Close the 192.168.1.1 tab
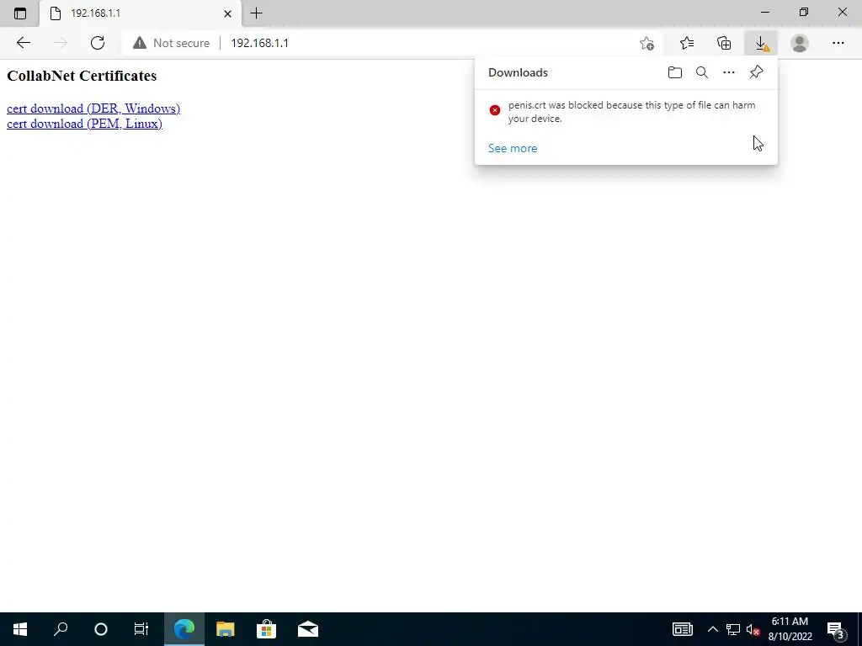This screenshot has height=646, width=862. pyautogui.click(x=227, y=13)
